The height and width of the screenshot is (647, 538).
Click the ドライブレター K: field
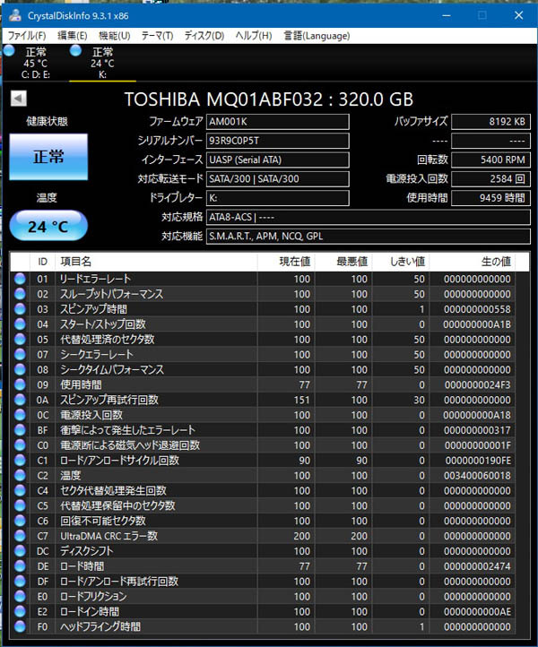(x=277, y=198)
